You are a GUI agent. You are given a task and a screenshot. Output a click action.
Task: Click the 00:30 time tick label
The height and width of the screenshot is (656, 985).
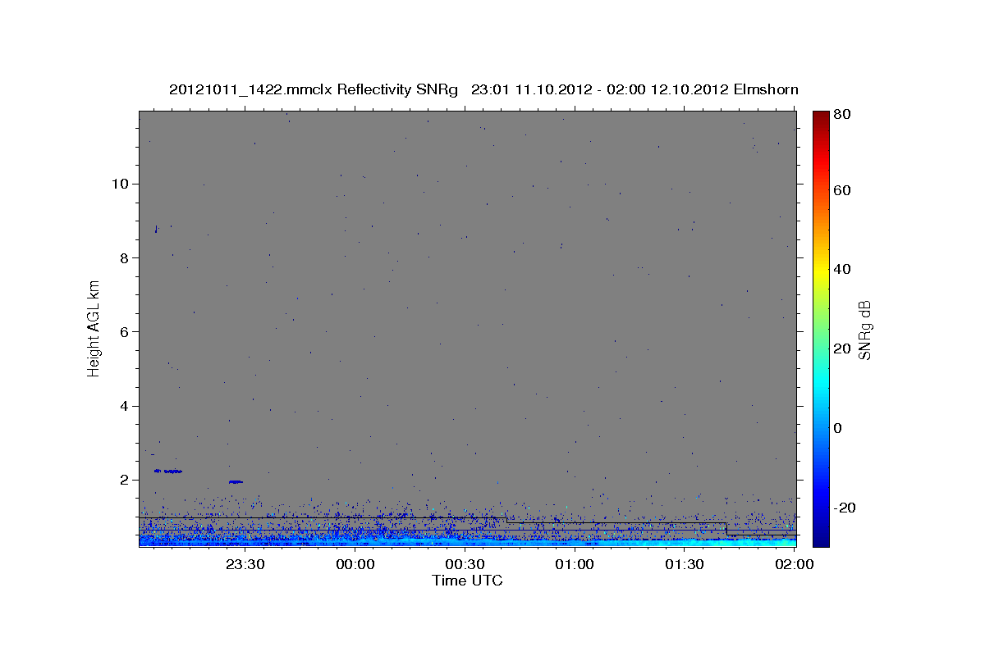pos(465,564)
